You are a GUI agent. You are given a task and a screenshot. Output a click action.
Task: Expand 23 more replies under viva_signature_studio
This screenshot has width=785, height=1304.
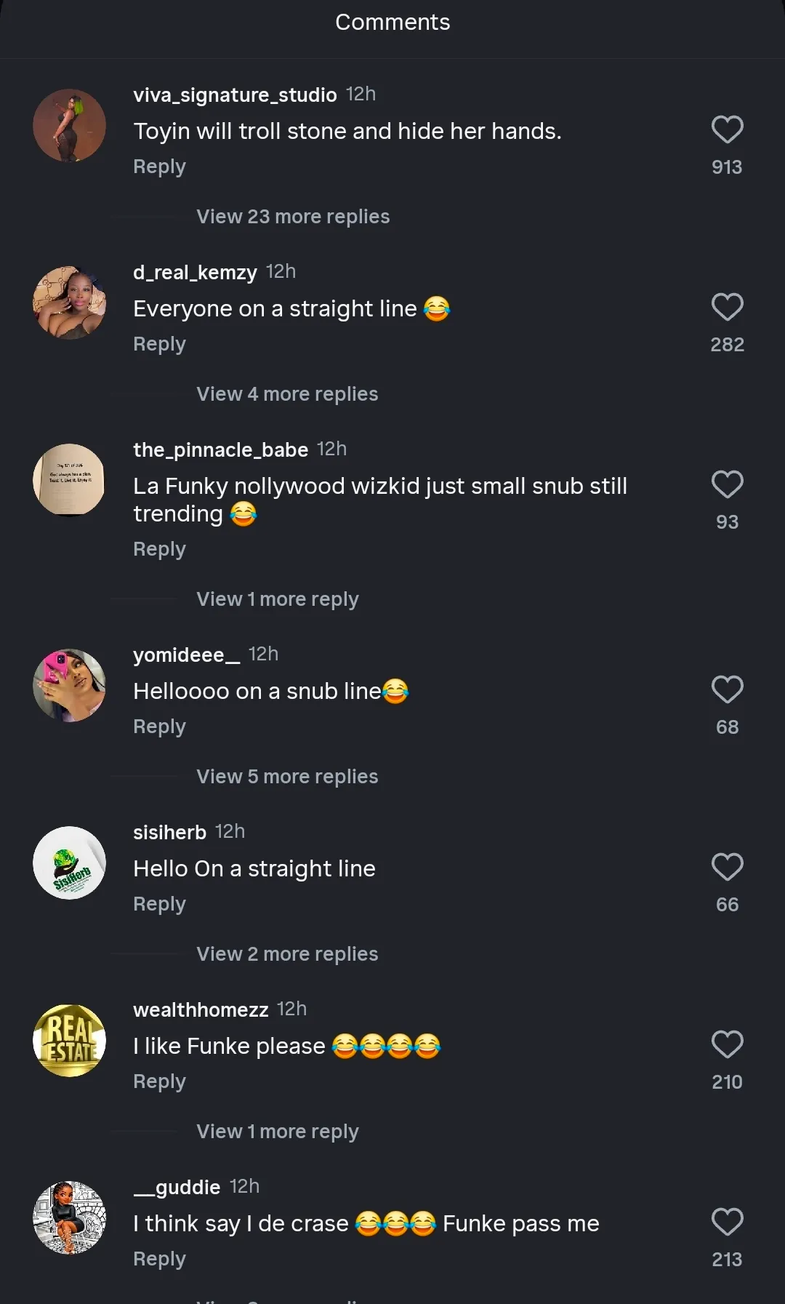point(293,217)
